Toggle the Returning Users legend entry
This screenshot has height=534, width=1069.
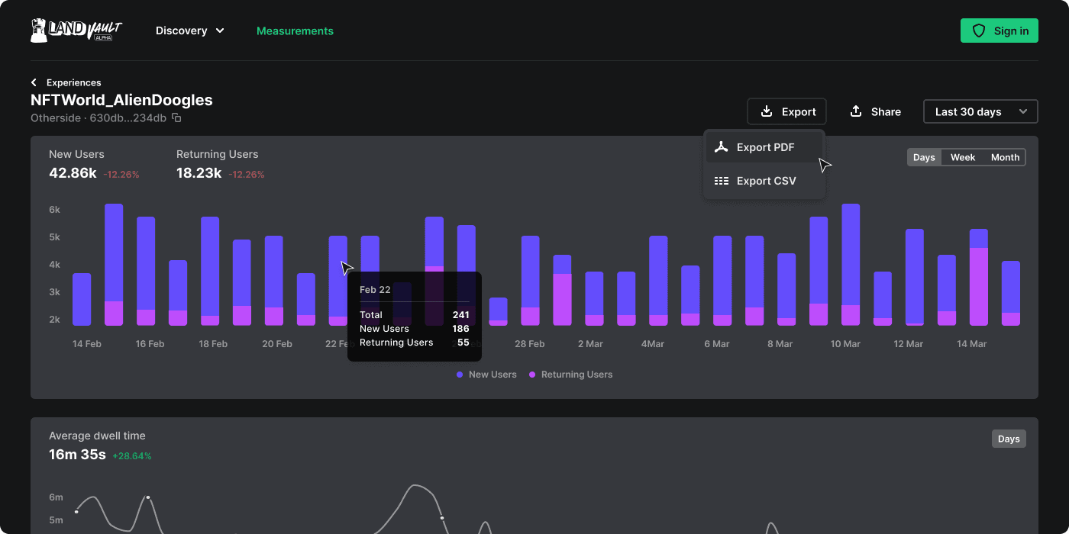570,375
